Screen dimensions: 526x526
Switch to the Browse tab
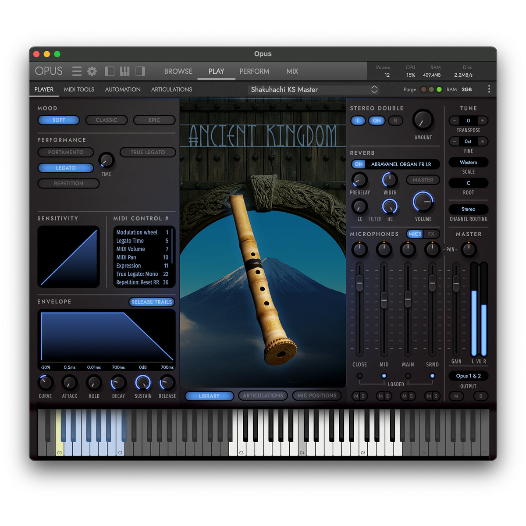[178, 71]
